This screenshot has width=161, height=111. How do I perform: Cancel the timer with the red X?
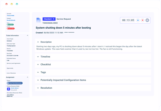point(142,20)
